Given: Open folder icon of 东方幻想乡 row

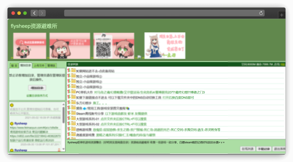Looking at the screenshot, I should click(74, 102).
